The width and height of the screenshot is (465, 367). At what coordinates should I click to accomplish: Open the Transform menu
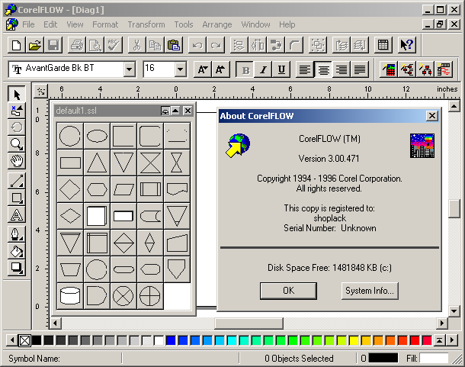click(146, 24)
